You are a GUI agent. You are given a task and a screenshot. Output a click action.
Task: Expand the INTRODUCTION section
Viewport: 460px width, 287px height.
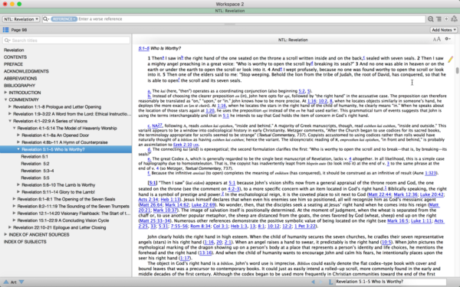coord(5,93)
